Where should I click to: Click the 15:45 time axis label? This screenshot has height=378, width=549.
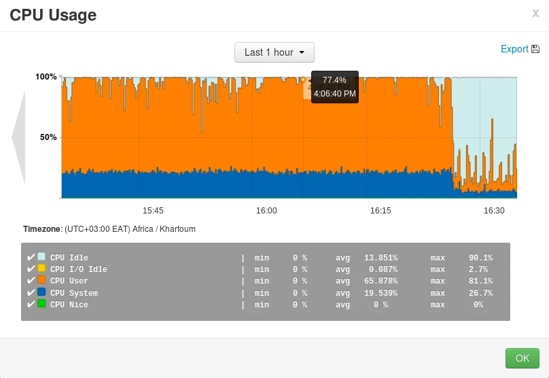153,211
